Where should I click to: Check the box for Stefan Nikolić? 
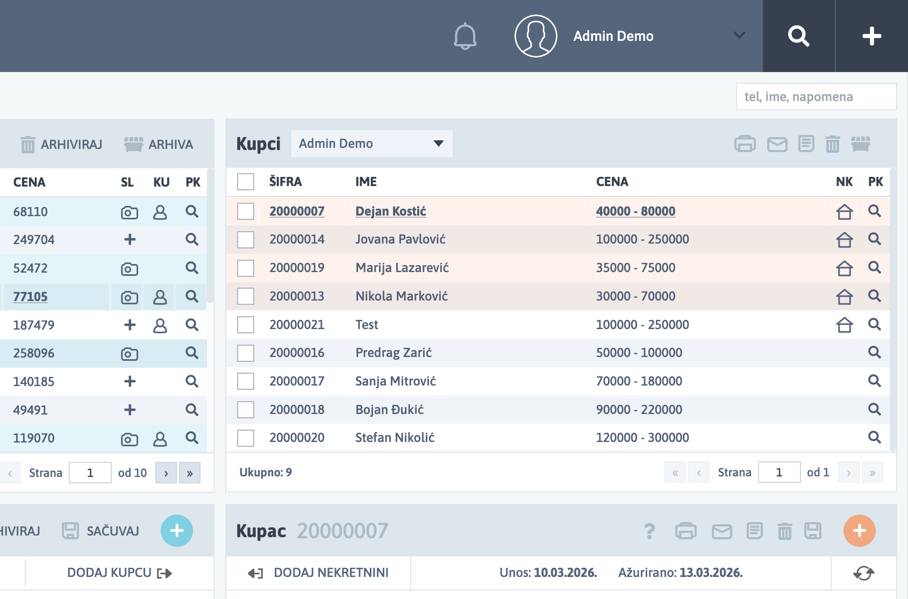pos(246,438)
